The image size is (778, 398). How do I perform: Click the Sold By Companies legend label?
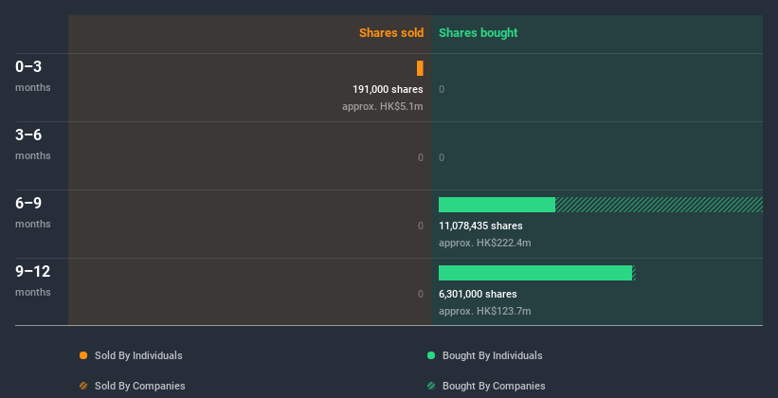point(140,386)
